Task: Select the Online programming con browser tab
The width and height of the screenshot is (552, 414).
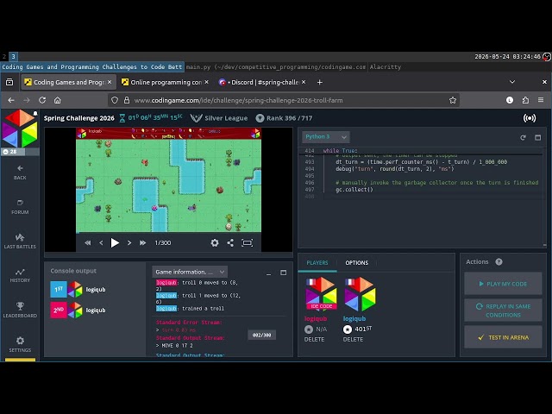Action: click(x=165, y=82)
